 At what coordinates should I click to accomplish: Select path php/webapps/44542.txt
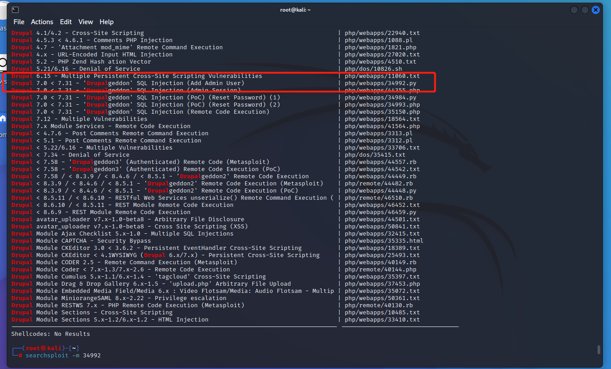[382, 169]
